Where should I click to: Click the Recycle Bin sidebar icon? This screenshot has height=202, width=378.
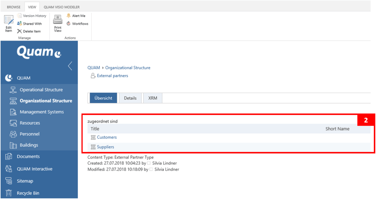[9, 193]
